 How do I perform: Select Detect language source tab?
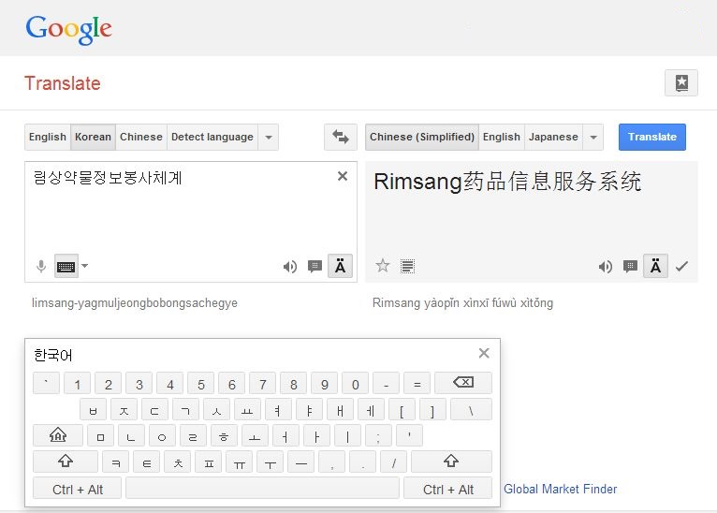tap(212, 137)
